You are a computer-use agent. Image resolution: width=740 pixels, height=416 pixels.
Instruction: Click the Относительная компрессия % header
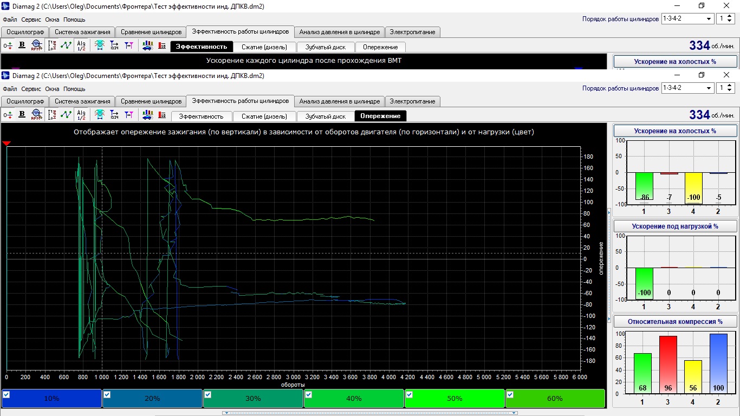[x=675, y=321]
